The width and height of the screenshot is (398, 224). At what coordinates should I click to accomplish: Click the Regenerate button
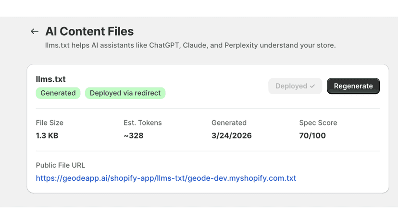click(x=353, y=86)
